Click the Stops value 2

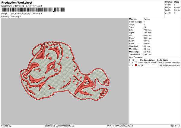144,24
